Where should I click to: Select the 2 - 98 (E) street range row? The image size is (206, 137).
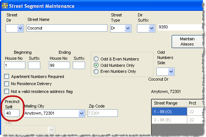tap(169, 120)
